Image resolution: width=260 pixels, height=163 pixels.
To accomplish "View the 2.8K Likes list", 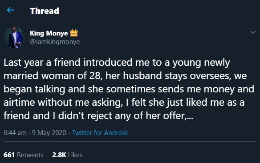I will [67, 155].
